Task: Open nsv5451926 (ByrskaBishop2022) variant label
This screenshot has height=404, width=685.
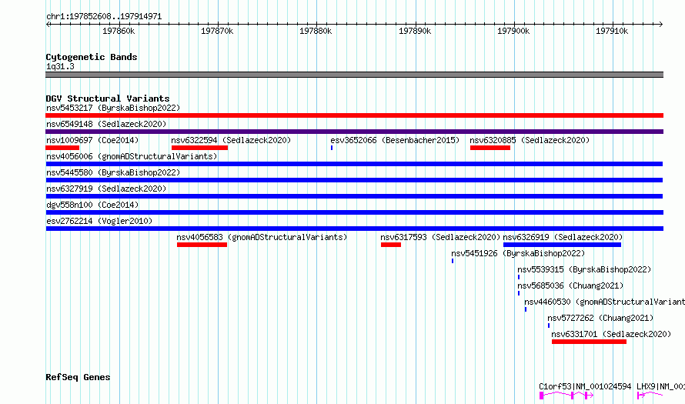Action: (x=518, y=253)
